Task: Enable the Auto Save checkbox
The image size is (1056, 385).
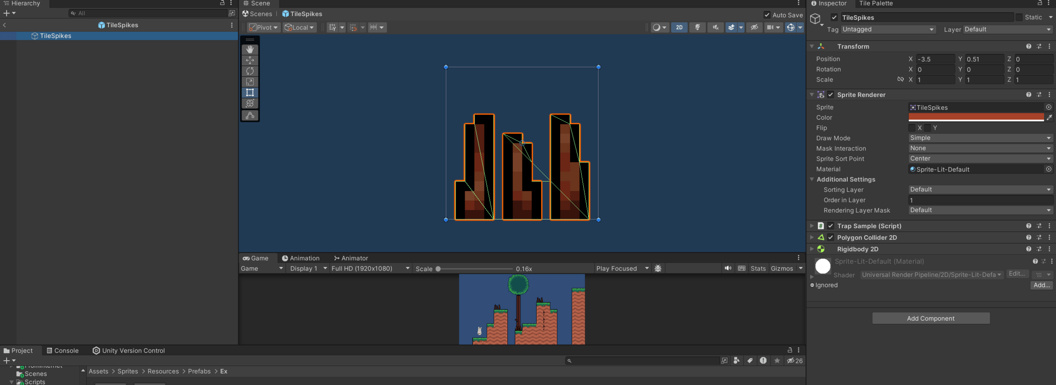Action: [x=767, y=15]
